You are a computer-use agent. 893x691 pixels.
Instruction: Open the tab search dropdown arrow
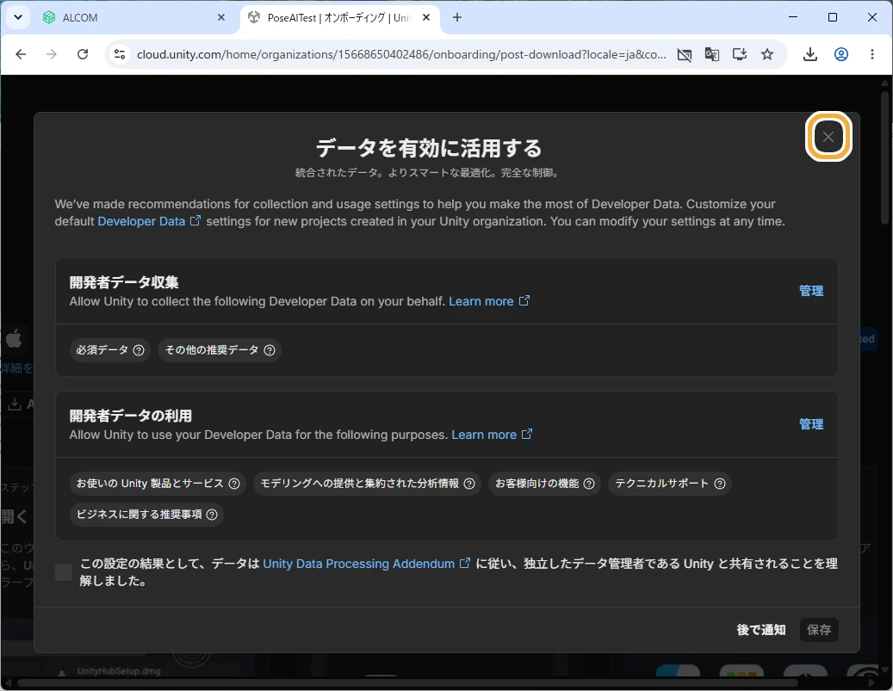coord(18,17)
